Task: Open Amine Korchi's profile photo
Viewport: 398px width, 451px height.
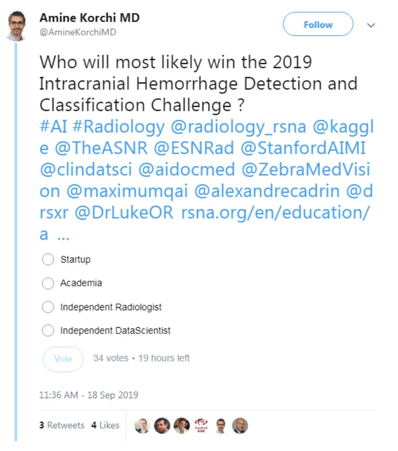Action: point(17,26)
